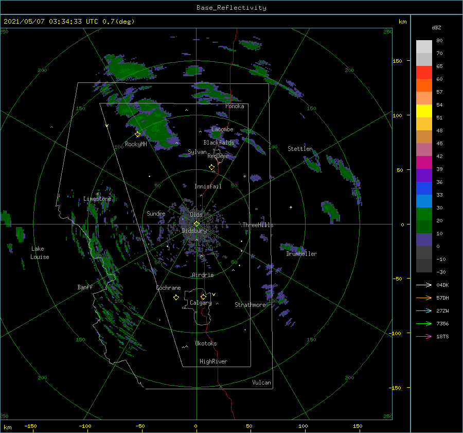Click the Lake Louise label

click(x=40, y=253)
